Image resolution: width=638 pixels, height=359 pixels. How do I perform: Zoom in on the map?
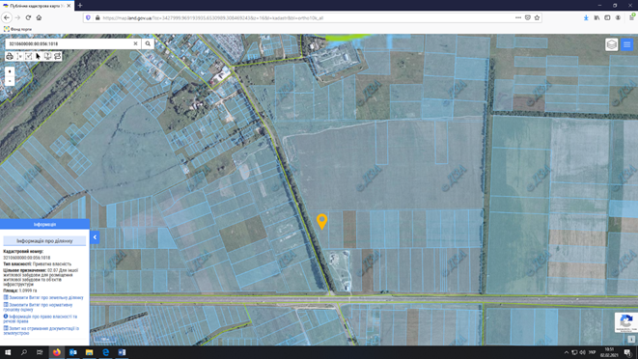[x=10, y=71]
